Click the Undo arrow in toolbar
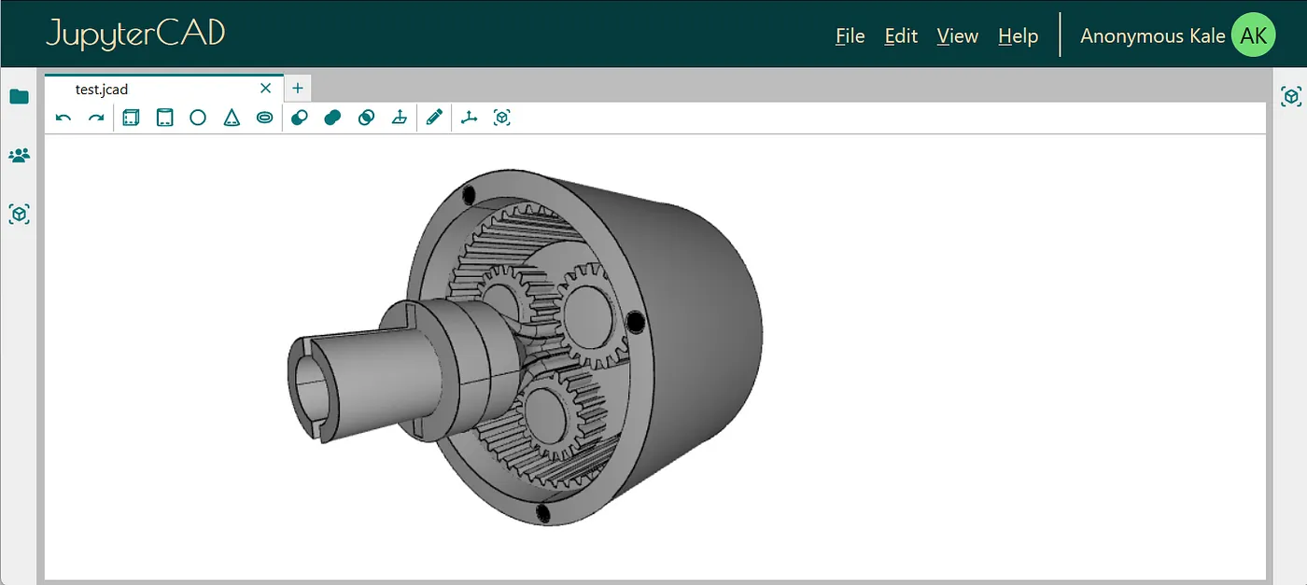1307x585 pixels. (x=63, y=118)
